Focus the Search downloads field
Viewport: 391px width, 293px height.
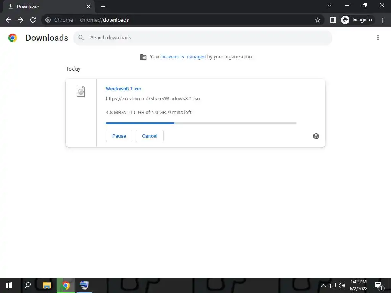(x=202, y=38)
